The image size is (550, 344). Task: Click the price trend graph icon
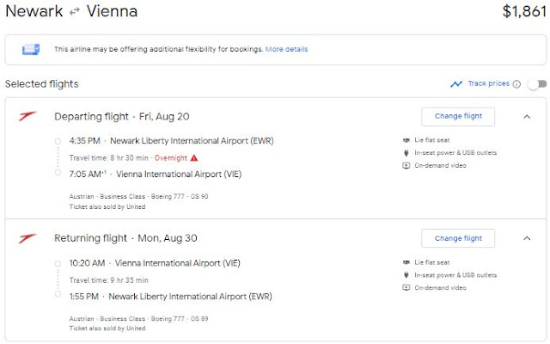pos(456,84)
